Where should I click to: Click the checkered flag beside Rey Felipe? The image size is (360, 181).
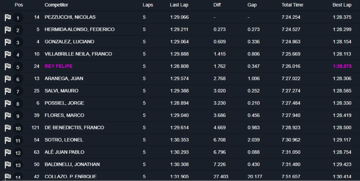tap(7, 66)
